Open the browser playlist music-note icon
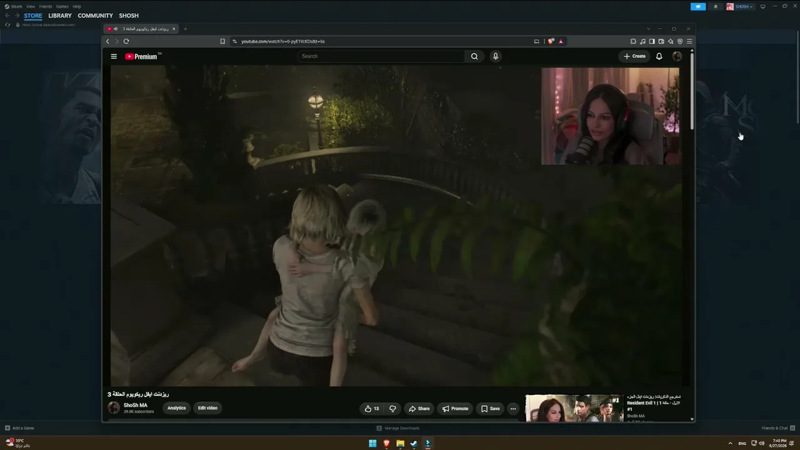 click(x=642, y=41)
